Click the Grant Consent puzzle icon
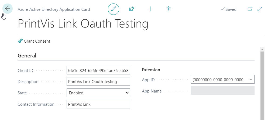The height and width of the screenshot is (120, 271). click(20, 41)
